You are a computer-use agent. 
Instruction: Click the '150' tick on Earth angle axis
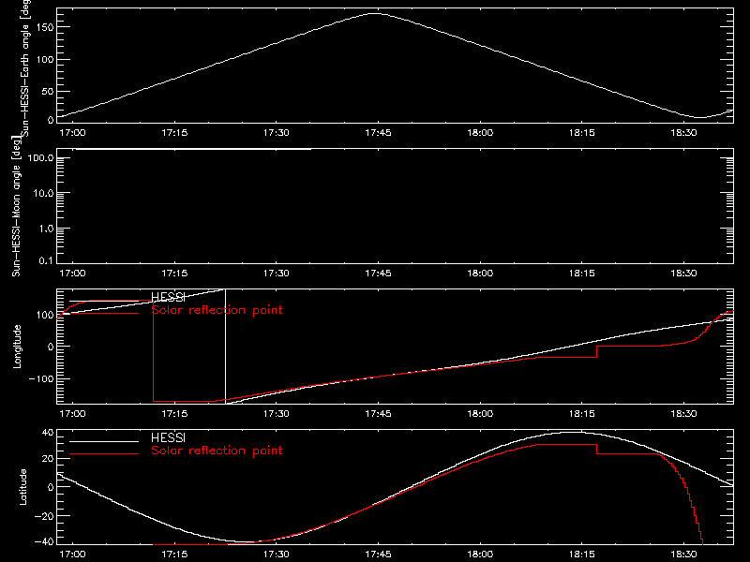pyautogui.click(x=45, y=27)
